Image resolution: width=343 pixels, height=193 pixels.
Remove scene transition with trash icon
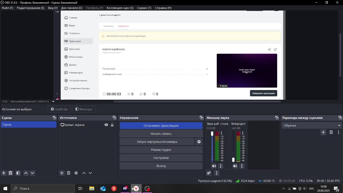coord(331,132)
